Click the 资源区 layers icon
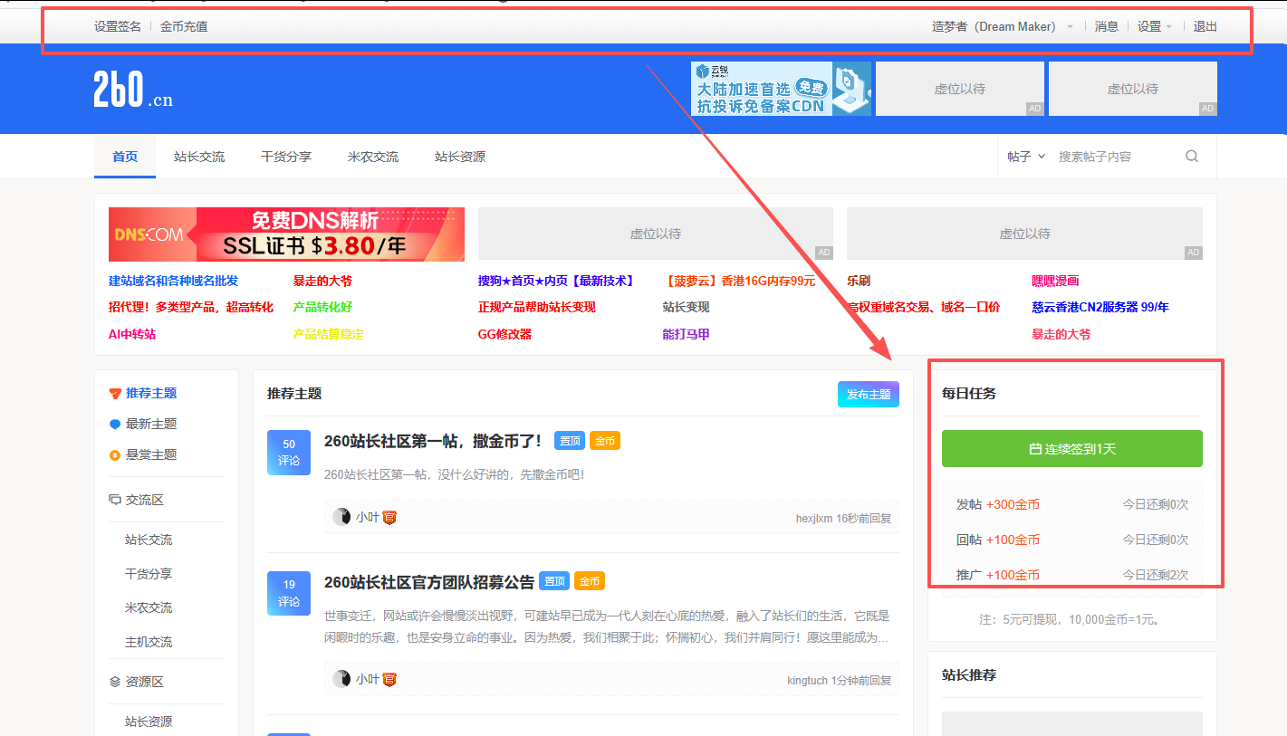 coord(115,682)
